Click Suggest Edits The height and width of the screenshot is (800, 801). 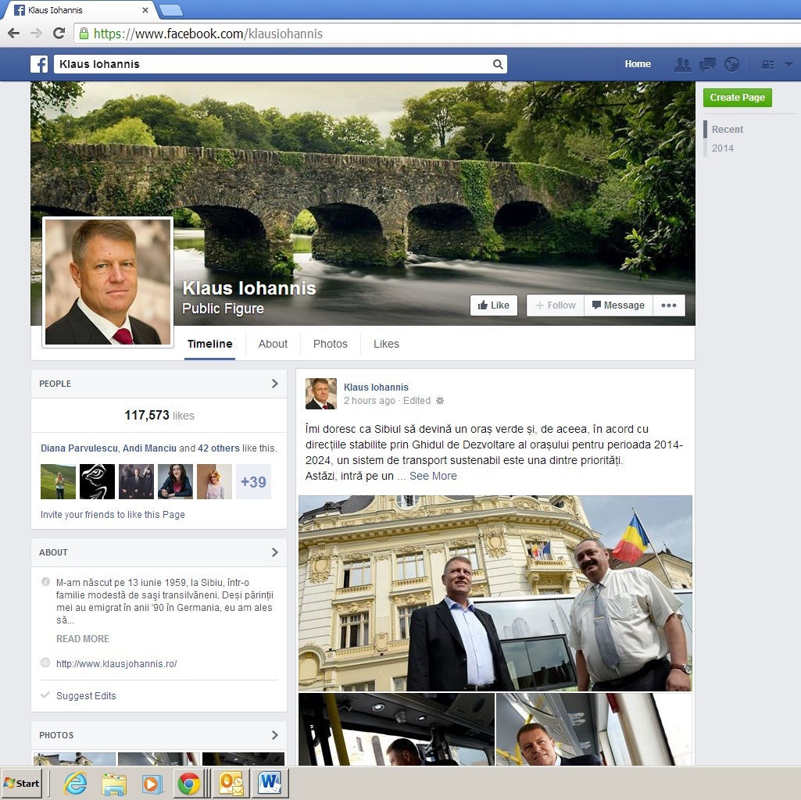click(x=86, y=696)
